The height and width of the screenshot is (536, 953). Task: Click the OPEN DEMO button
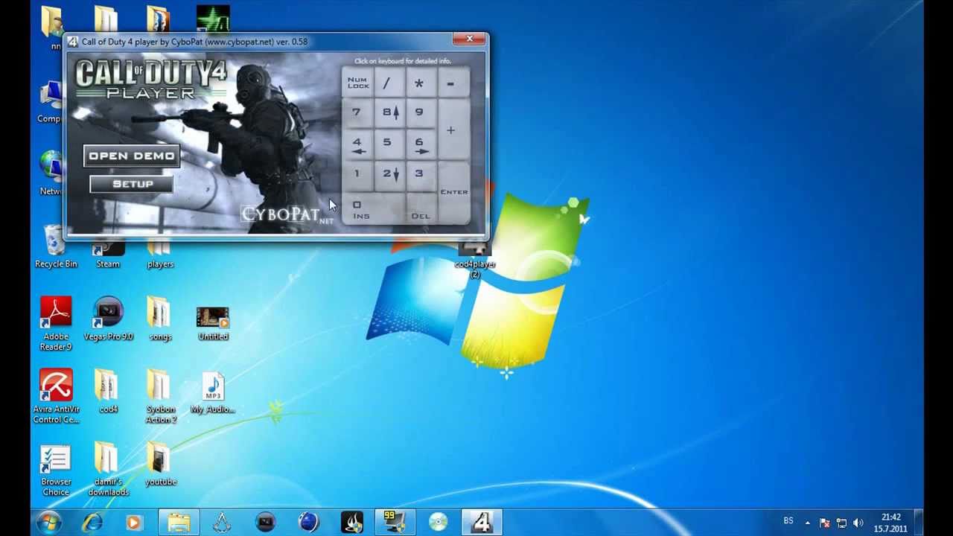point(132,156)
